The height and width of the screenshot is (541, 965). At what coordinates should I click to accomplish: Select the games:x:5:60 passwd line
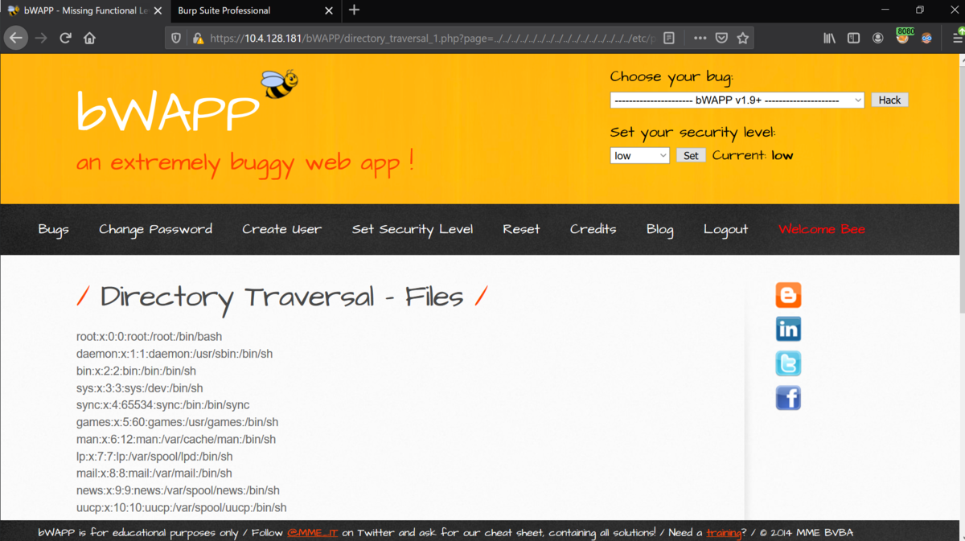[x=177, y=422]
